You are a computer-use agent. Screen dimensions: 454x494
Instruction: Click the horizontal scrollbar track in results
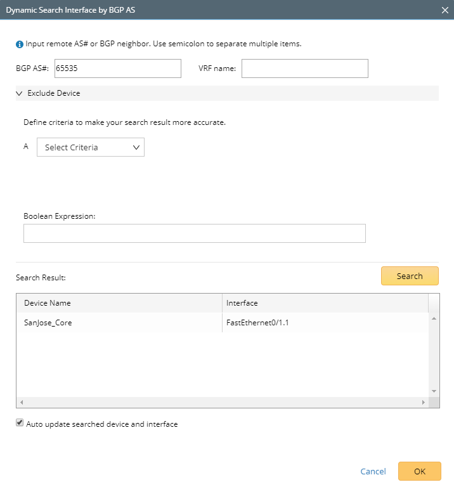coord(222,402)
